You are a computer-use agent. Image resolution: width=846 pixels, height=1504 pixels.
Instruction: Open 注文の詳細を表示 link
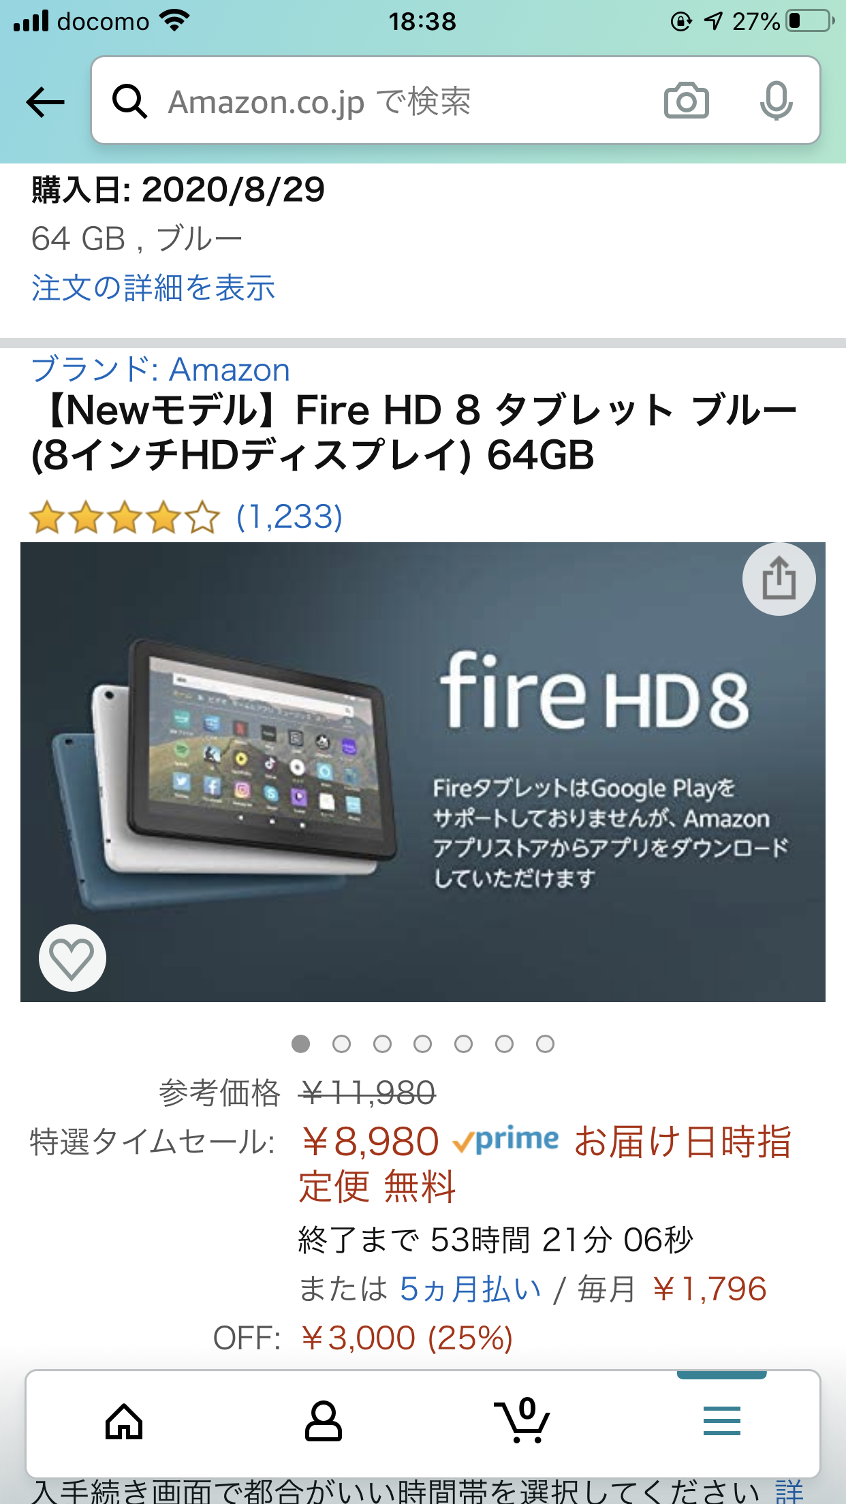point(153,287)
